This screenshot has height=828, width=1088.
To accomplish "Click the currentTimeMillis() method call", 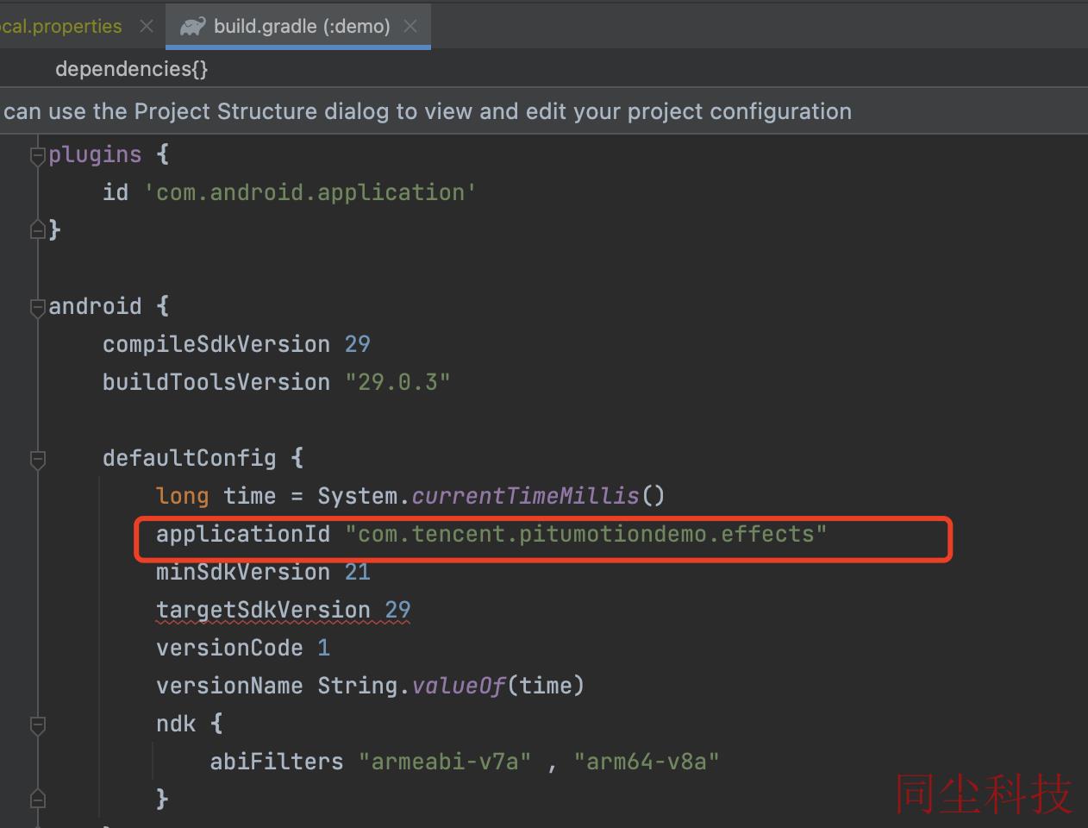I will [x=538, y=496].
